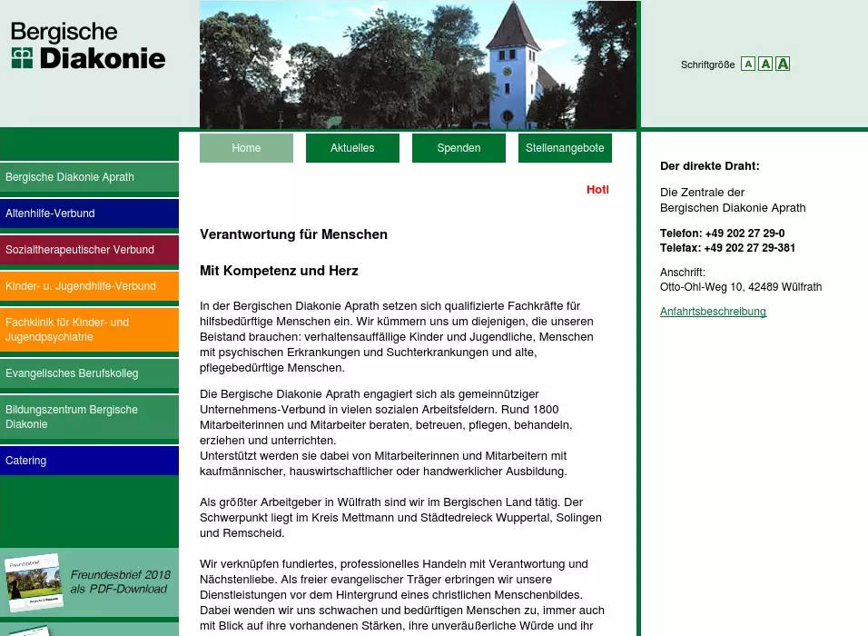This screenshot has width=868, height=636.
Task: Go to Kinder- u. Jugendhilfe-Verbund
Action: [89, 286]
